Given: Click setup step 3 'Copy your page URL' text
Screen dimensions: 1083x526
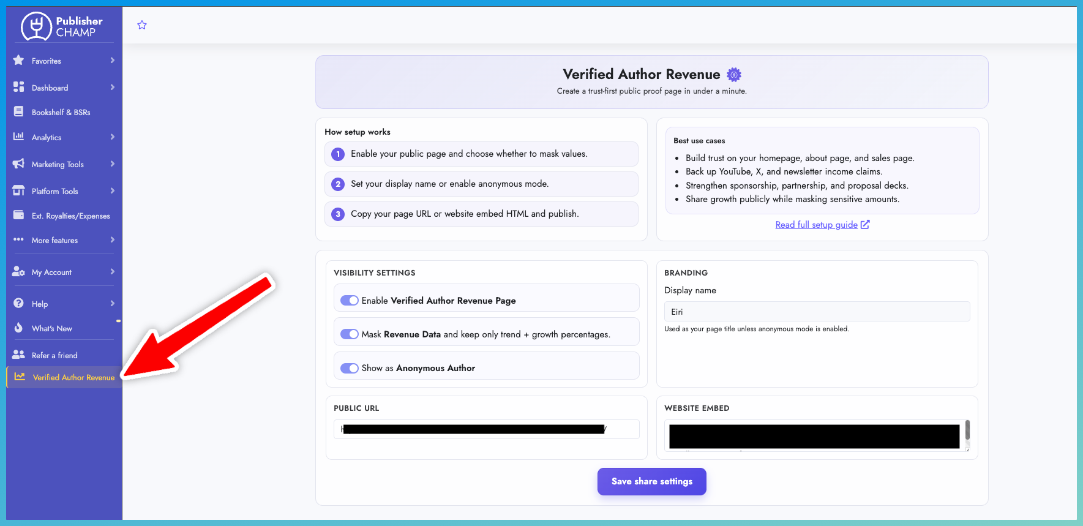Looking at the screenshot, I should 465,214.
